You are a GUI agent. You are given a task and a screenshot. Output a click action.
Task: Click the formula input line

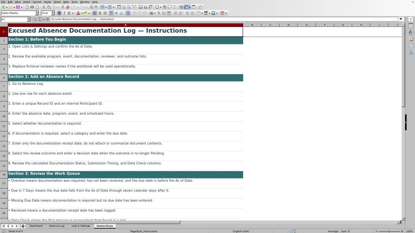[x=224, y=19]
